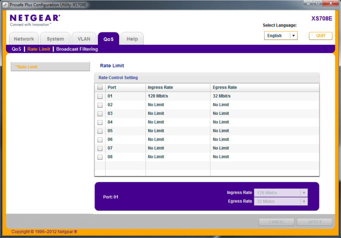Viewport: 341px width, 238px height.
Task: Click port number 05 in table
Action: click(x=110, y=131)
